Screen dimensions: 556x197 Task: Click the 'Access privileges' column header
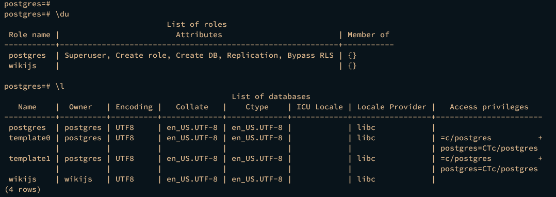coord(489,107)
